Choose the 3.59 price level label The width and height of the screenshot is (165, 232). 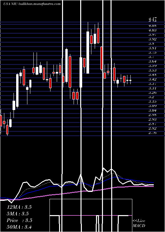click(152, 66)
